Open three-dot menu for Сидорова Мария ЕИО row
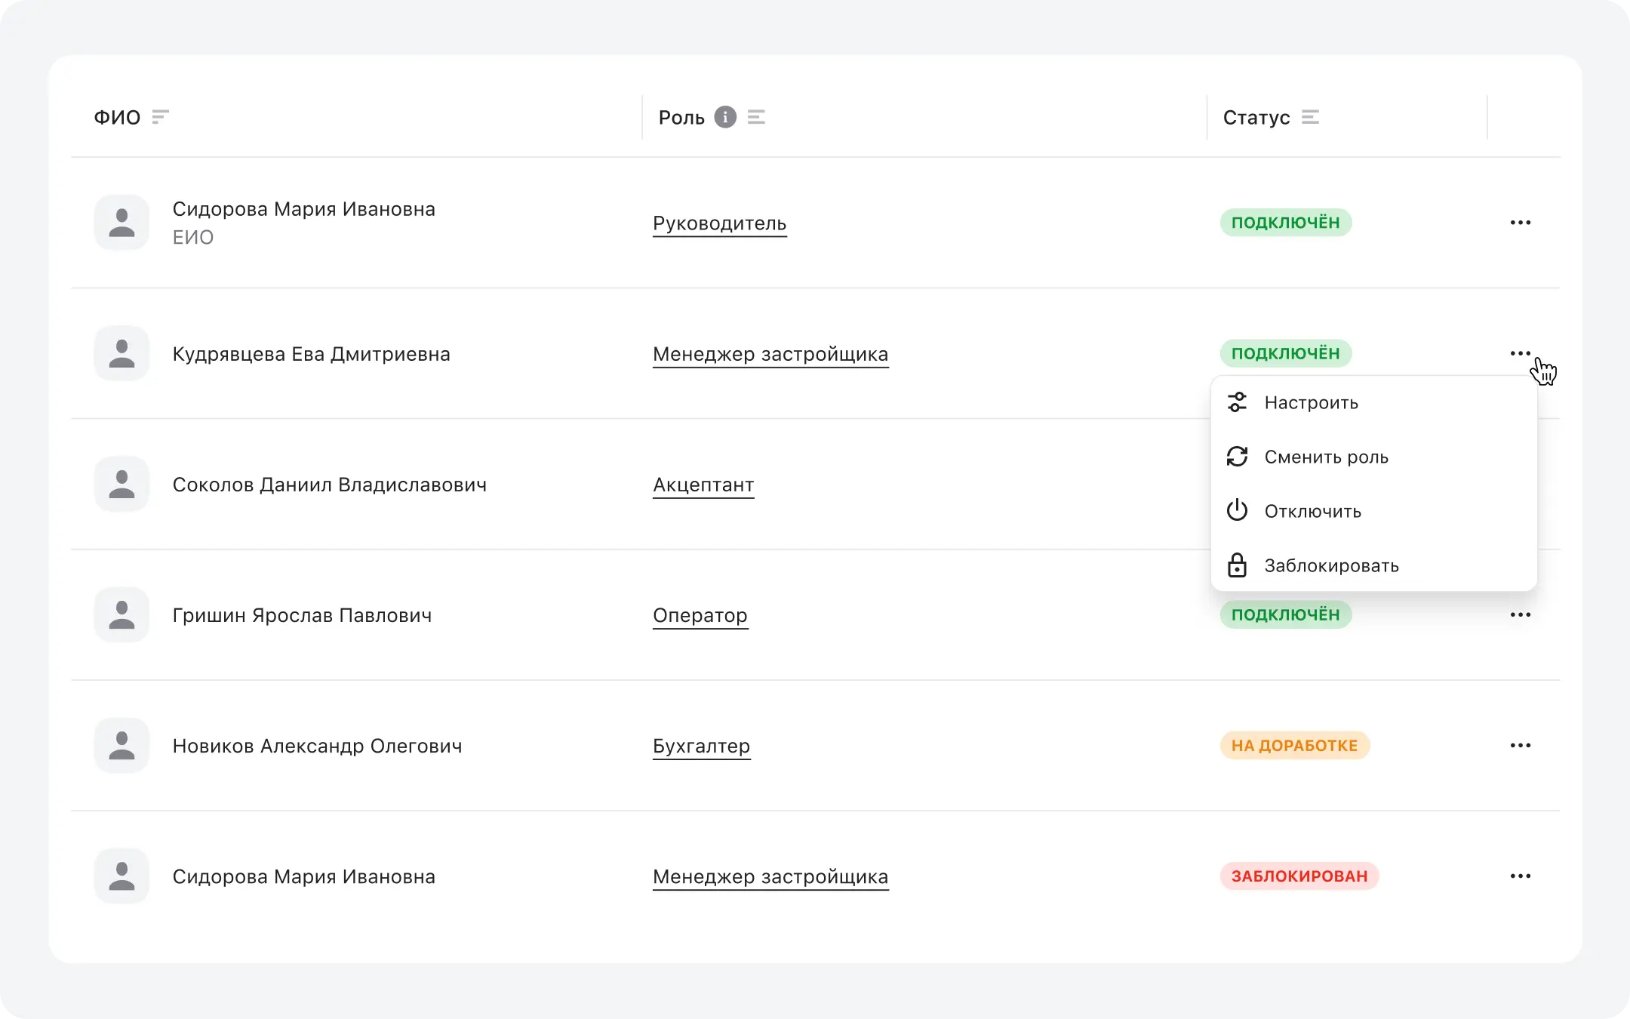Viewport: 1630px width, 1019px height. pyautogui.click(x=1520, y=223)
